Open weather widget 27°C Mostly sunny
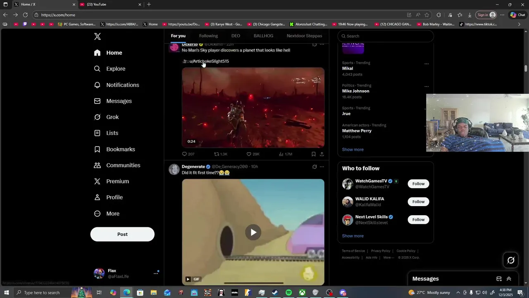Screen dimensions: 529x298 pos(429,293)
